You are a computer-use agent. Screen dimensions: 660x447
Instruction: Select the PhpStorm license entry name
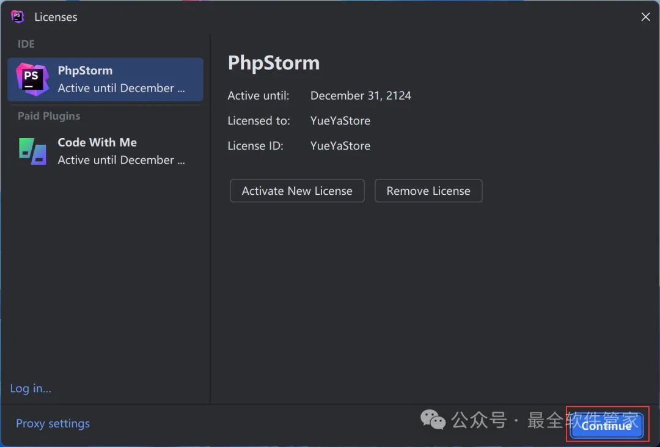(85, 70)
